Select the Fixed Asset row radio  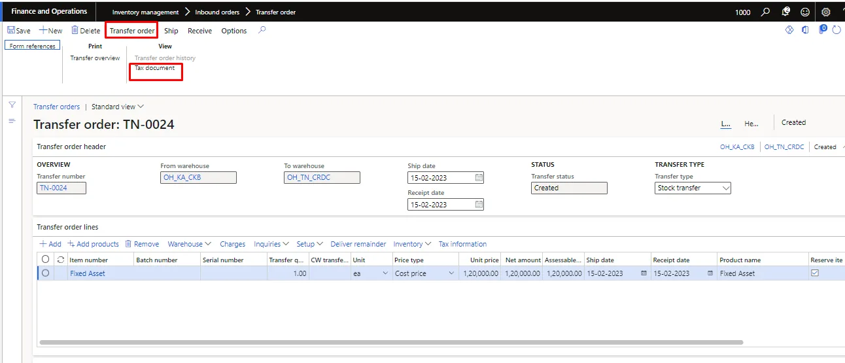(x=45, y=273)
